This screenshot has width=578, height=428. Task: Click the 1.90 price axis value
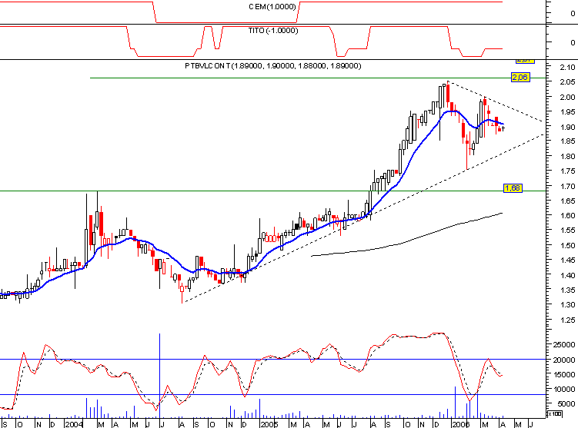pos(567,127)
